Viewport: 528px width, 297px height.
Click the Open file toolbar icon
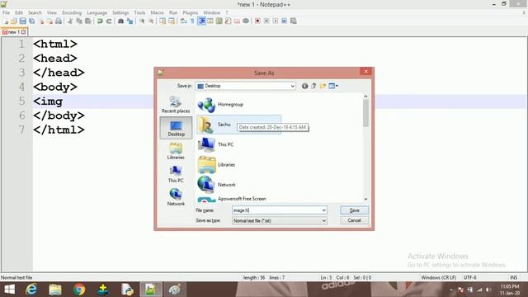[x=14, y=21]
